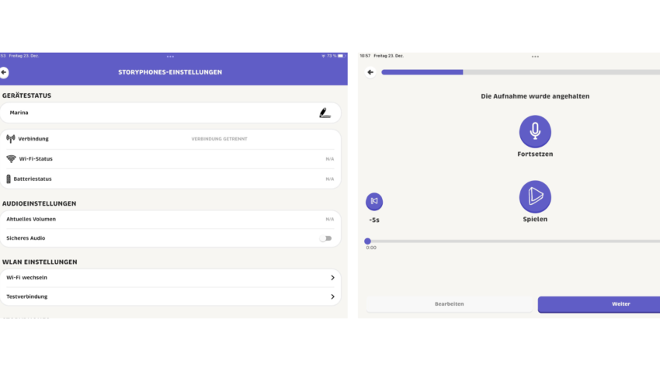Screen dimensions: 660x371
Task: Go back in the recording screen
Action: [370, 72]
